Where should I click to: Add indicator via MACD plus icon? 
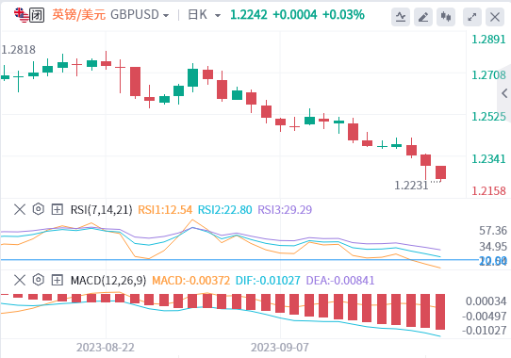point(58,280)
